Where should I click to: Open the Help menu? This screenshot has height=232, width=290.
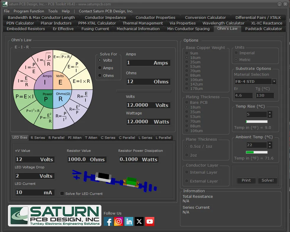pos(66,11)
